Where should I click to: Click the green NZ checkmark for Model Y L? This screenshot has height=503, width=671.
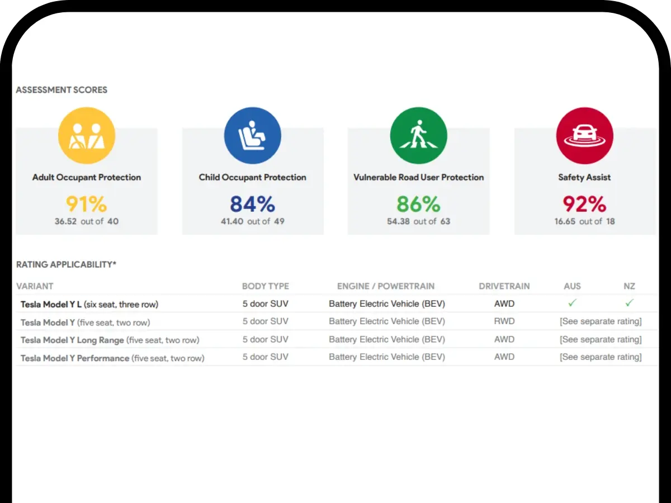[630, 303]
